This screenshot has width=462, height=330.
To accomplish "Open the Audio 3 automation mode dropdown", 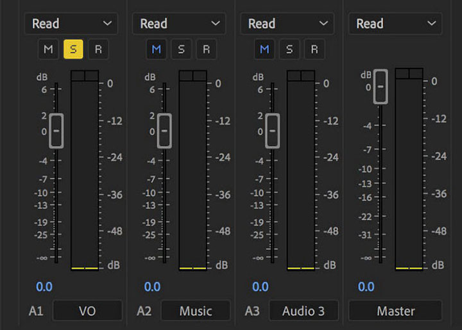I will [x=287, y=24].
